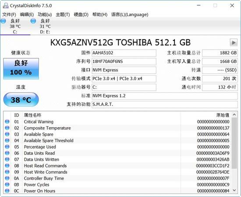Select the Data Units Written attribute name

click(42, 159)
